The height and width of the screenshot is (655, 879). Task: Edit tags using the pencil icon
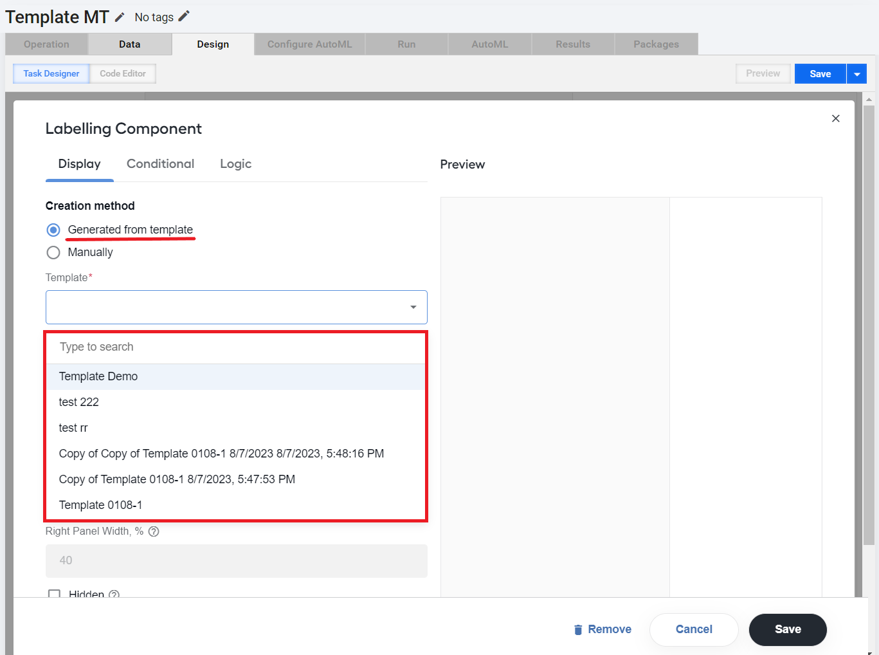click(184, 16)
